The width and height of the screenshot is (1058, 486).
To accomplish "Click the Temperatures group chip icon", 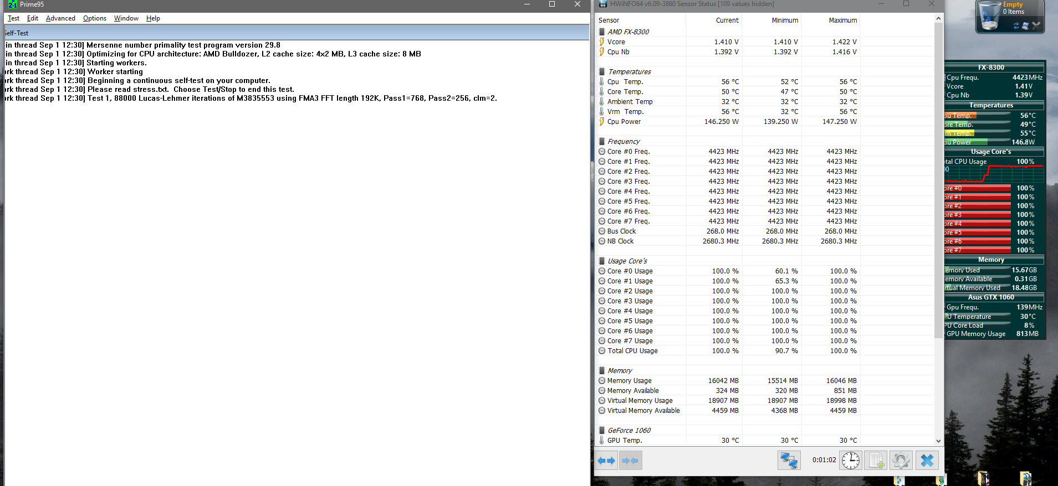I will coord(602,71).
